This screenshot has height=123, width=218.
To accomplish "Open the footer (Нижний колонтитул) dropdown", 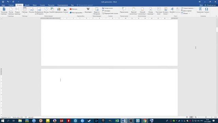I will [142, 11].
